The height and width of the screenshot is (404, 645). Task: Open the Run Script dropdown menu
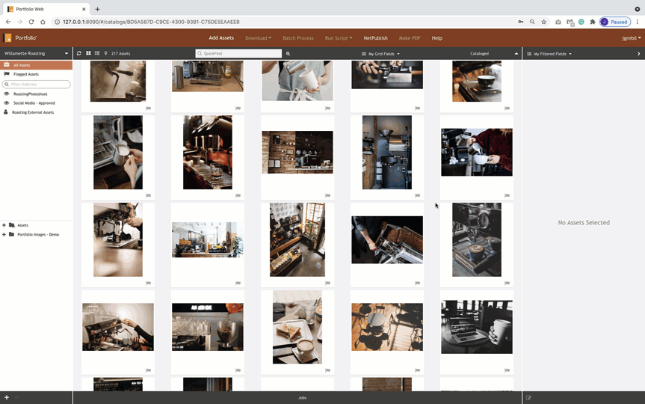click(338, 38)
